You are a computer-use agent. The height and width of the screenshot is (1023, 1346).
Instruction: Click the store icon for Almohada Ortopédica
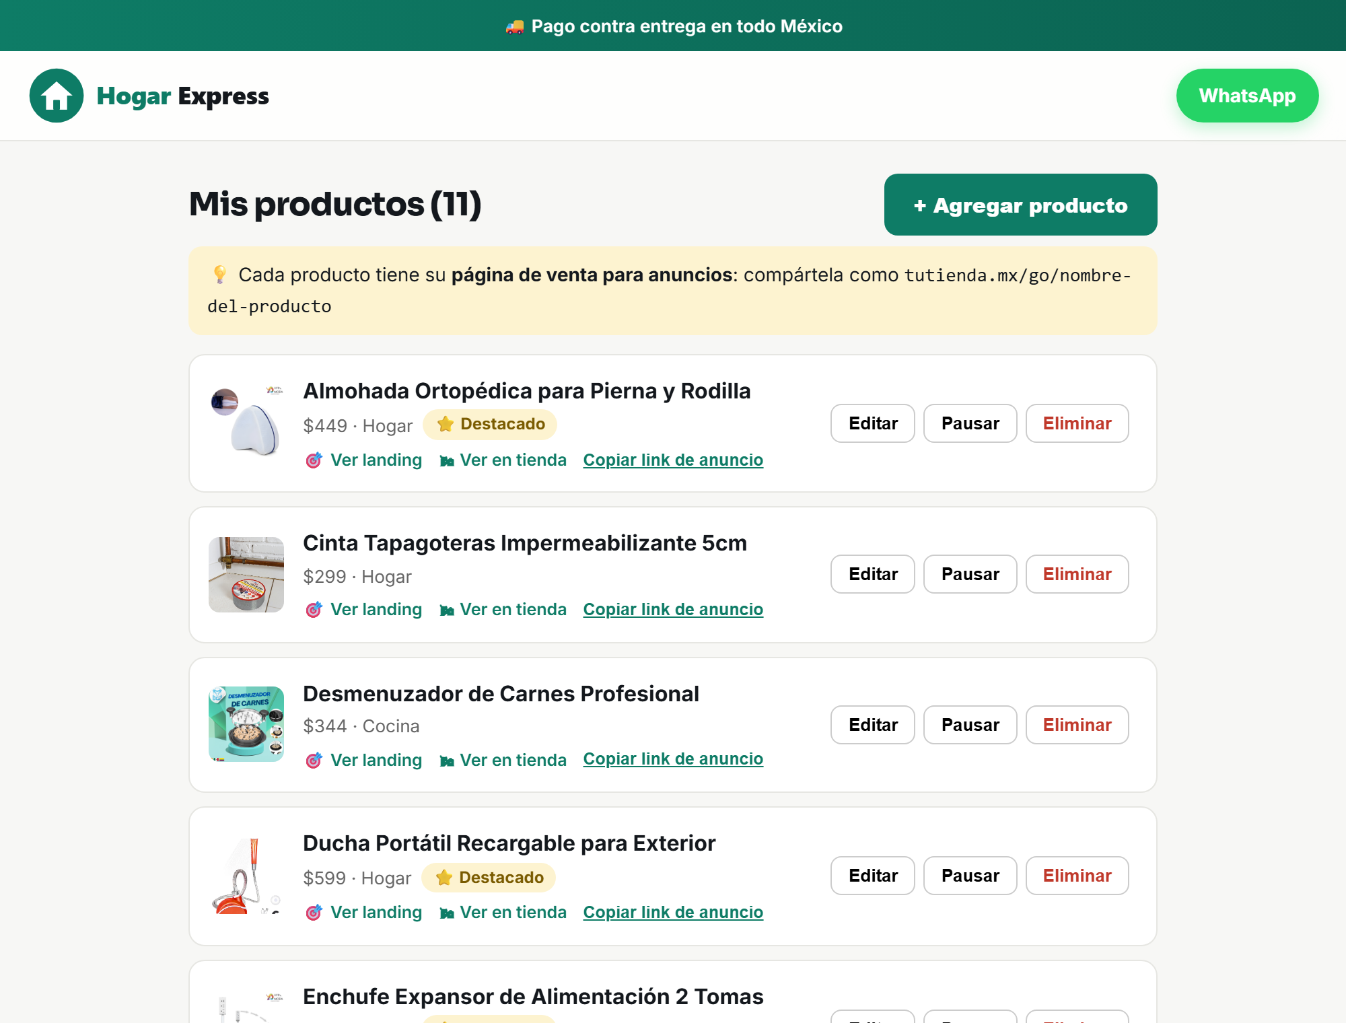click(447, 461)
